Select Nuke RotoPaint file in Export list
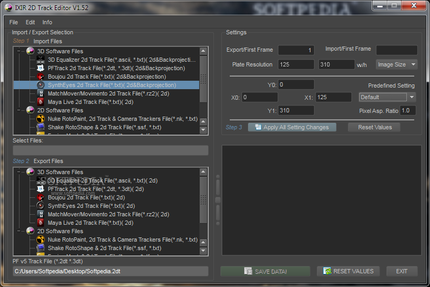Image resolution: width=430 pixels, height=287 pixels. pos(123,240)
